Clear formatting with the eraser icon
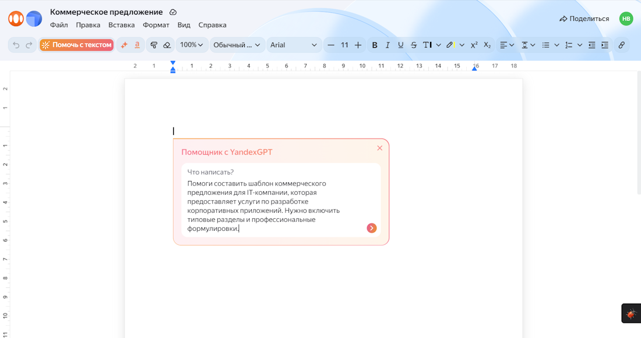Viewport: 641px width, 338px height. [167, 45]
